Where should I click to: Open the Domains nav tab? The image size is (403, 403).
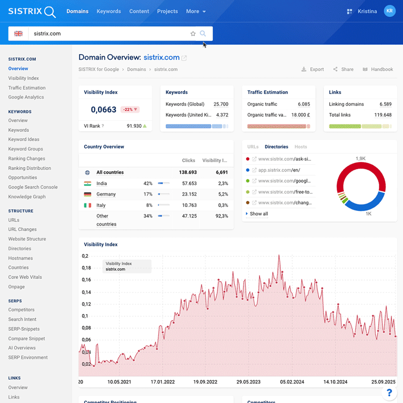(77, 11)
